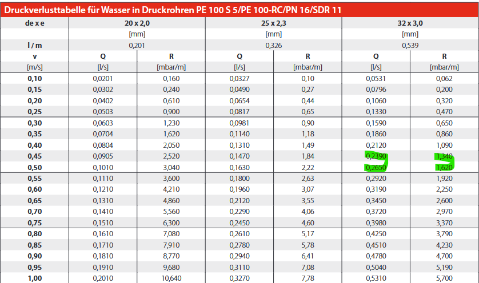
Task: Click the 5,700 pressure loss value
Action: tap(444, 278)
